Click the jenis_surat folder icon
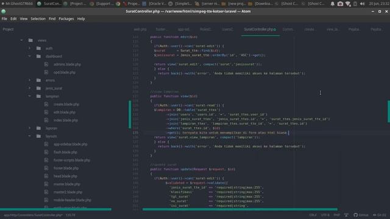This screenshot has width=390, height=219. coord(38,88)
